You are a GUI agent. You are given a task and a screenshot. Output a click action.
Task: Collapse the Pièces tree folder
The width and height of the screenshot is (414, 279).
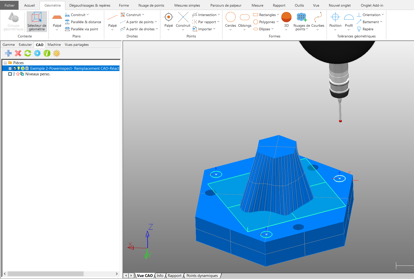5,63
